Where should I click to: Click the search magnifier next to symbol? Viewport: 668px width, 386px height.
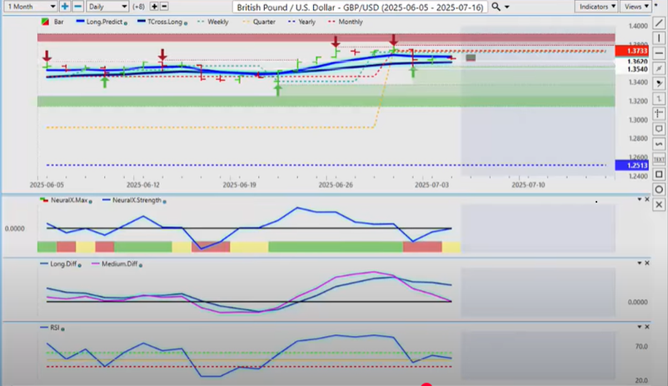point(496,7)
